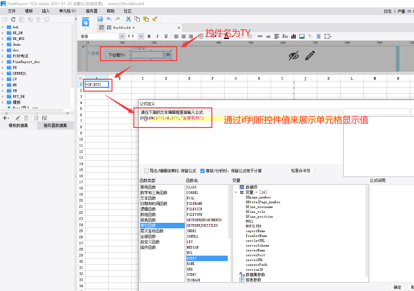Click the 日志 link at top right
Viewport: 414px width, 291px height.
(x=388, y=11)
